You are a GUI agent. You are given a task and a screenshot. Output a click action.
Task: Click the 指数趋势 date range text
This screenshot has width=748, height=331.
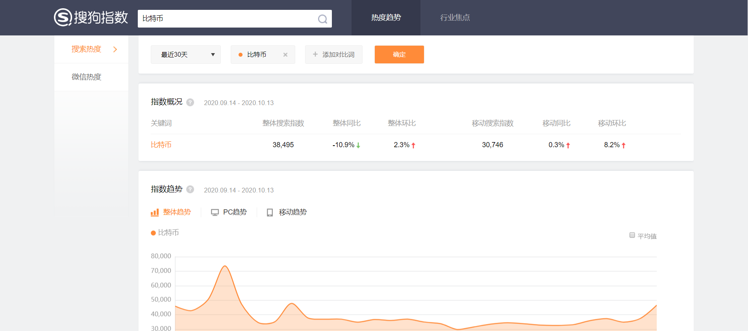239,190
